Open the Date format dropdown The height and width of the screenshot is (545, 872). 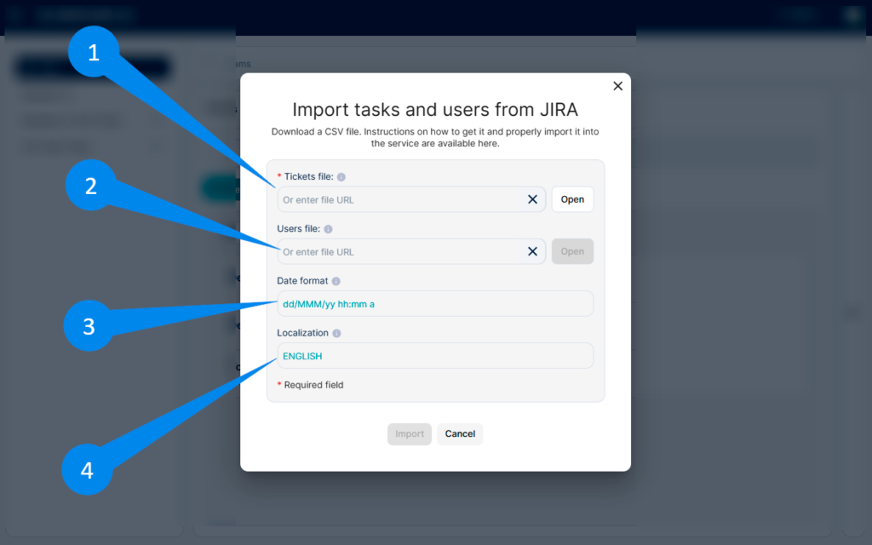435,304
